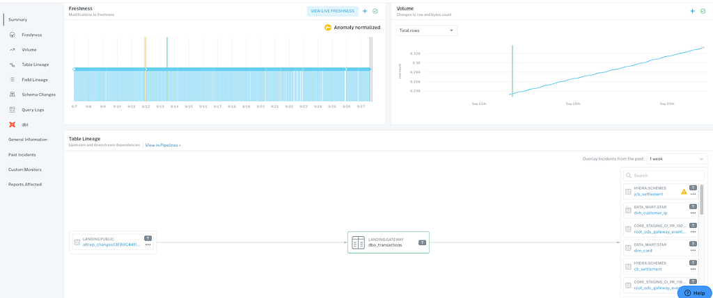
Task: Open more options for dim_customer_ip node
Action: pos(693,213)
